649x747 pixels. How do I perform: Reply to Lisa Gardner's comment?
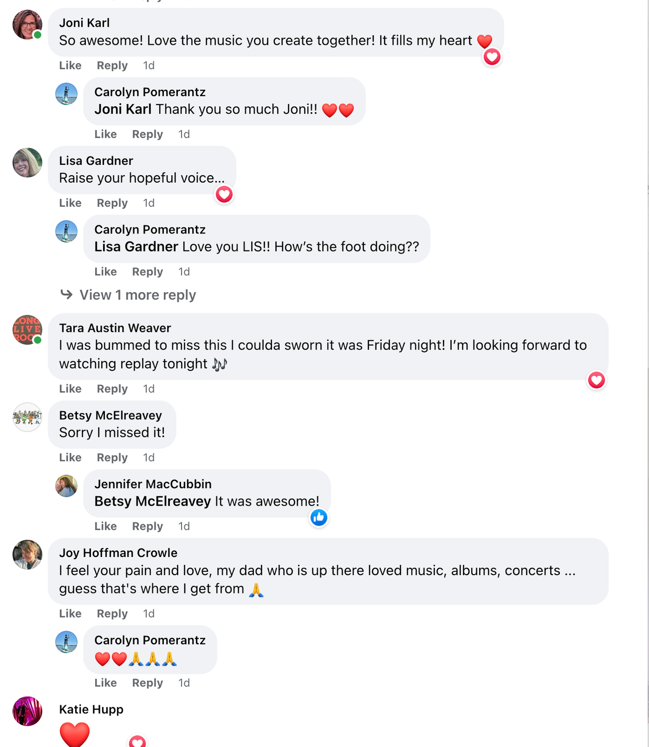[x=112, y=203]
